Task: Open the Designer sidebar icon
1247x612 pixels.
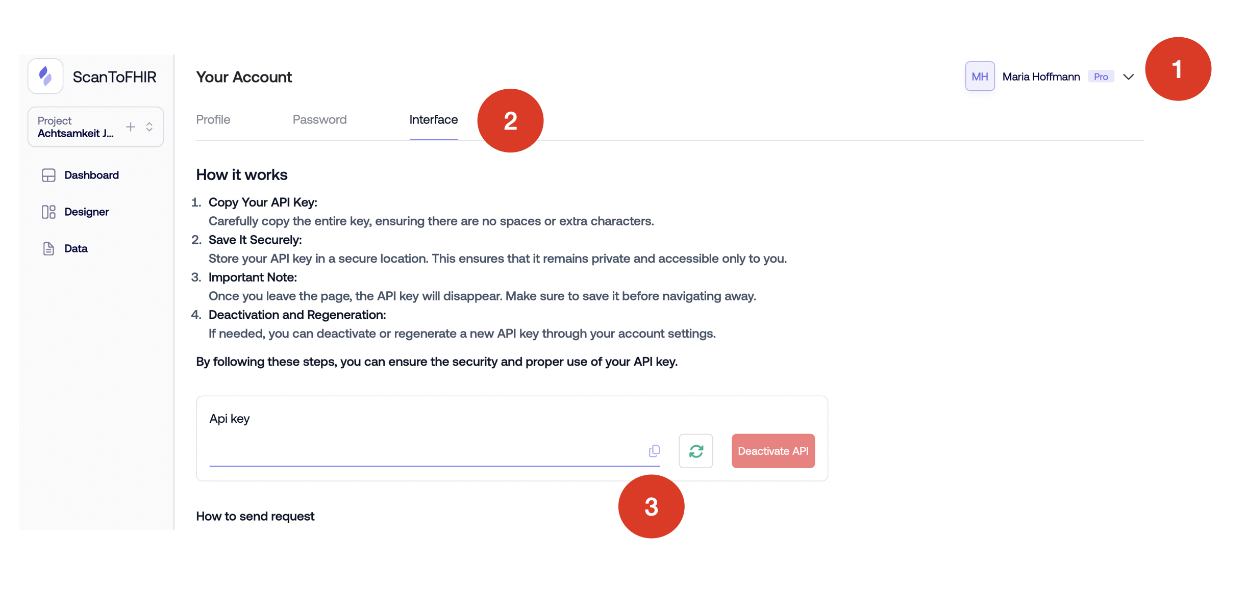Action: click(x=48, y=212)
